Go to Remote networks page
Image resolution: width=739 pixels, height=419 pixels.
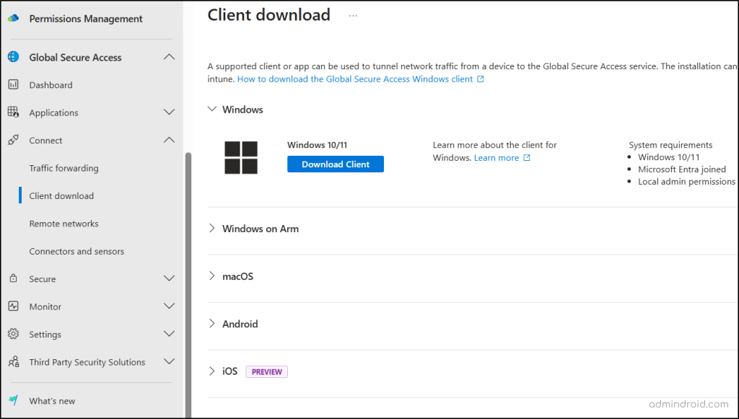click(64, 224)
